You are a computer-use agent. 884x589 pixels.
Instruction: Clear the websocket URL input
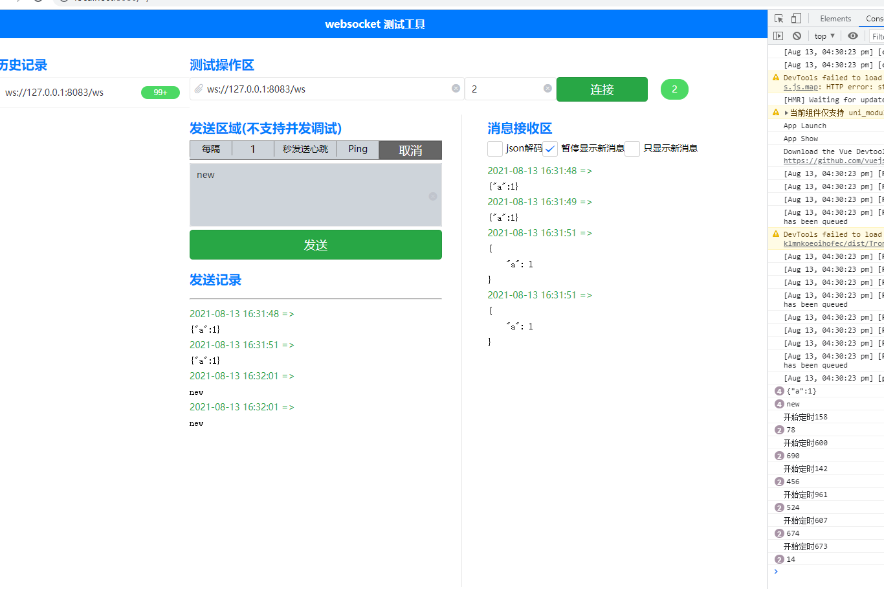pyautogui.click(x=456, y=89)
